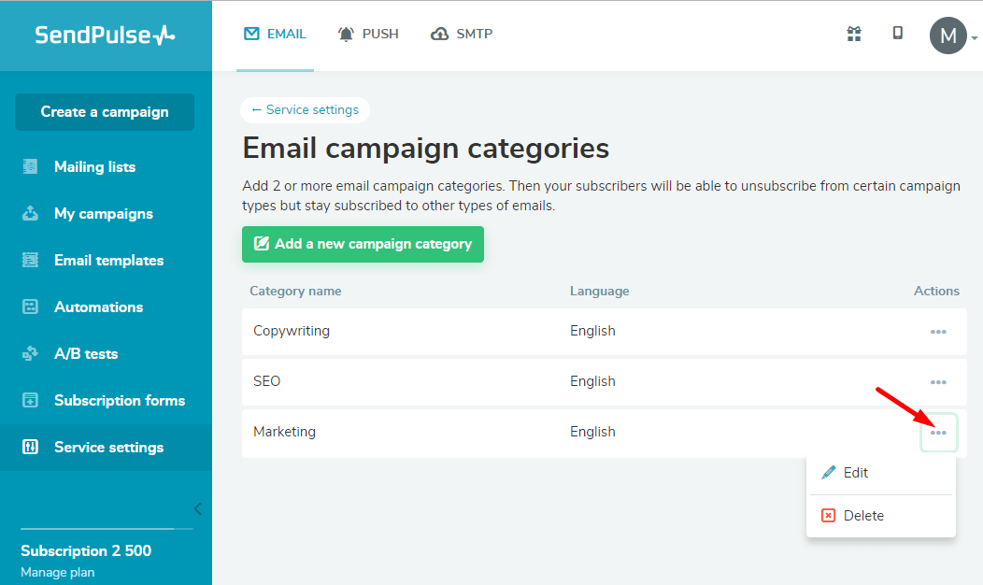Switch to the SMTP tab
This screenshot has height=585, width=983.
pyautogui.click(x=462, y=34)
